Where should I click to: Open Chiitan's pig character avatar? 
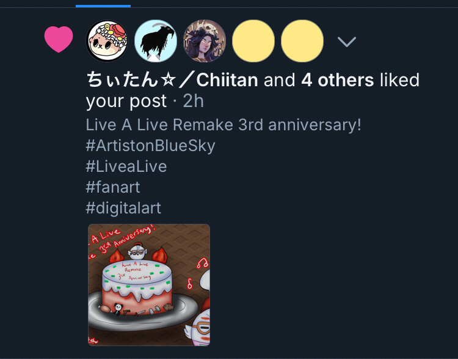coord(107,41)
